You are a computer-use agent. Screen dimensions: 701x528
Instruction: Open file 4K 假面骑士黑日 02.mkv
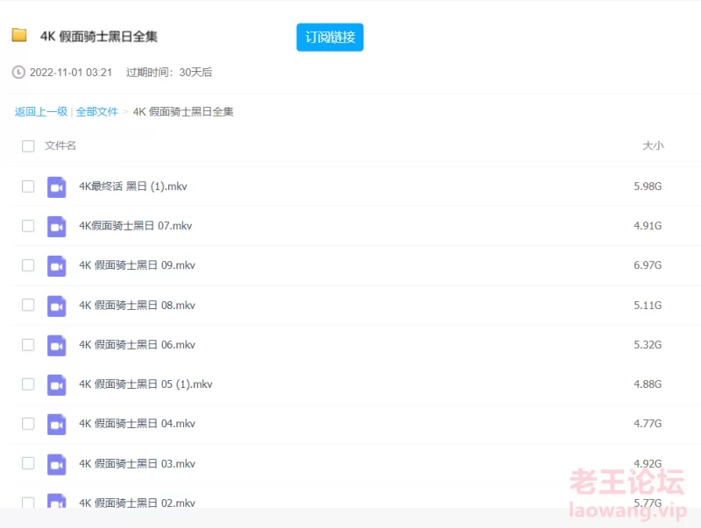(x=138, y=503)
